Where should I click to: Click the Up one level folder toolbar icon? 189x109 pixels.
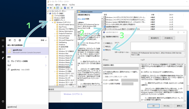pos(55,8)
